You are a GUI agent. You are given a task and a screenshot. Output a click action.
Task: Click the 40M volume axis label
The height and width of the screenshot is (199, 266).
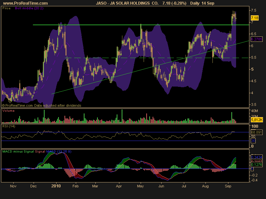coord(254,111)
